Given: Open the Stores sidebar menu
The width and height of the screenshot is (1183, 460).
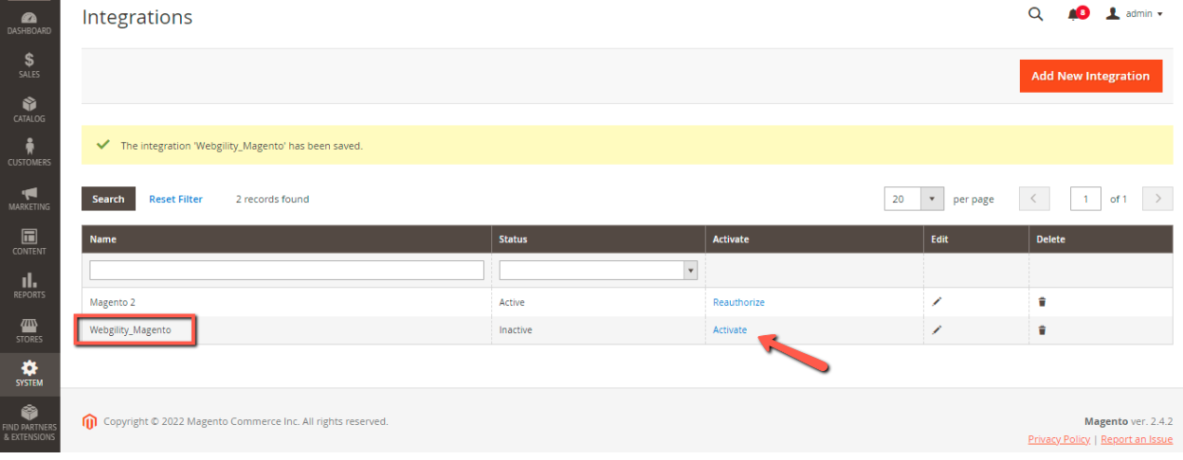Looking at the screenshot, I should point(29,330).
